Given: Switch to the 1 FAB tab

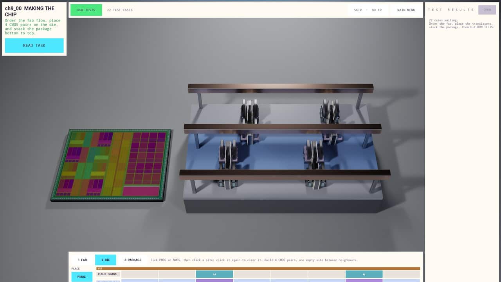Looking at the screenshot, I should (82, 260).
